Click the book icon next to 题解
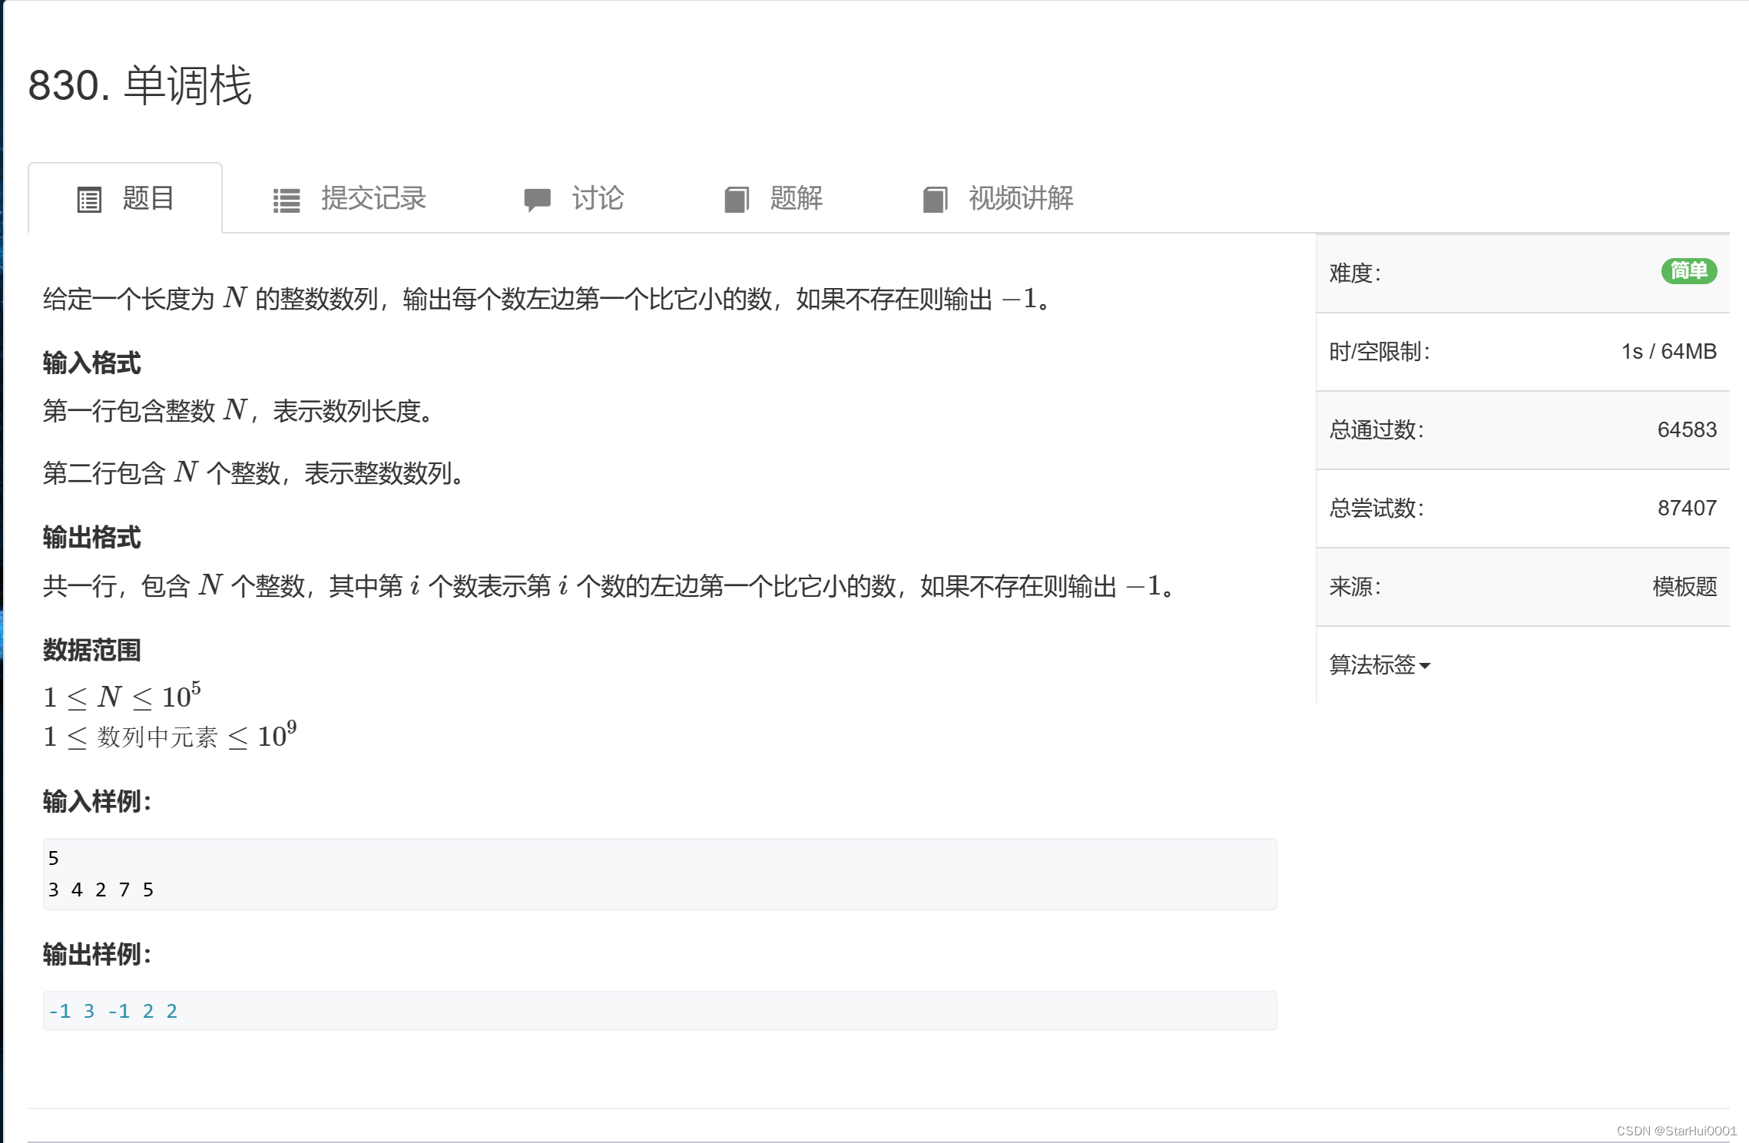1749x1143 pixels. [736, 199]
